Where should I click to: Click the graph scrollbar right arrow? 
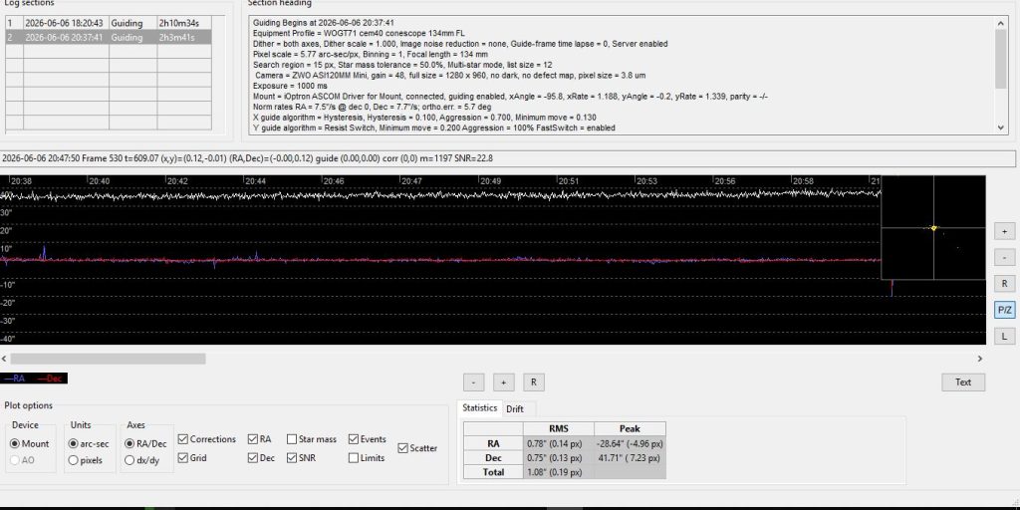click(x=980, y=359)
